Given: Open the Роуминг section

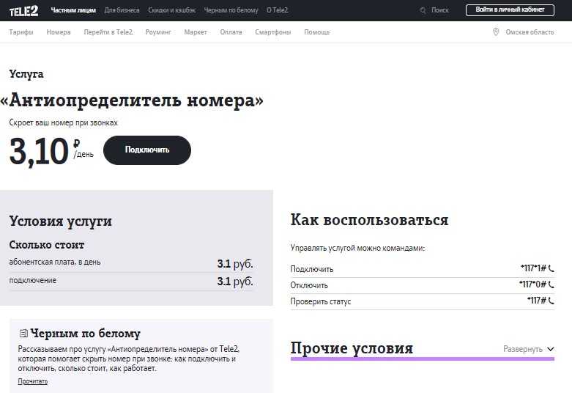Looking at the screenshot, I should coord(158,32).
